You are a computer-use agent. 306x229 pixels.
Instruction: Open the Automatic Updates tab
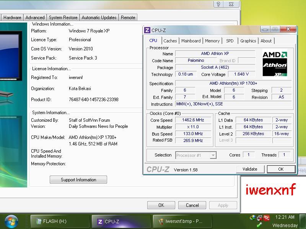(99, 18)
